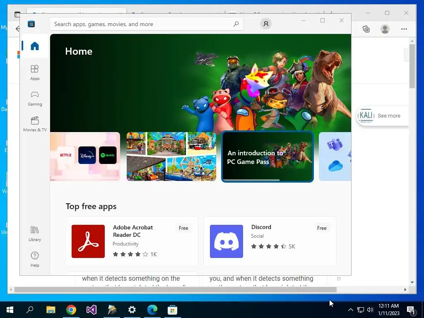Open Adobe Acrobat Reader DC app icon

coord(88,241)
